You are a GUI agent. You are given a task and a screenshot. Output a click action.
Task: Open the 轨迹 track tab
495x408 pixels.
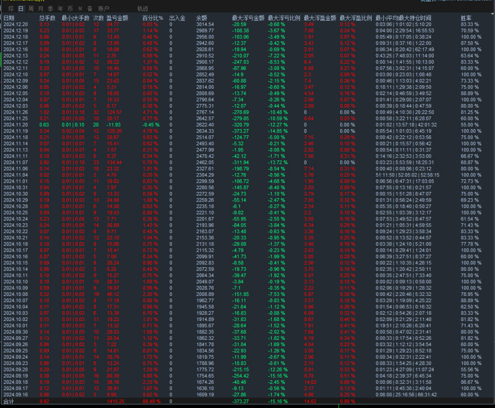tap(143, 9)
